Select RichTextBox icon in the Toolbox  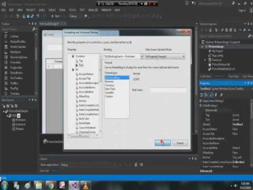tap(6, 78)
